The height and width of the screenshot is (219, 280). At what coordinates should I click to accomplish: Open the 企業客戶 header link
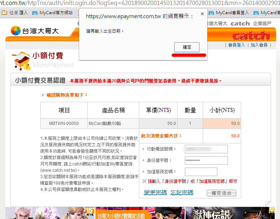262,23
